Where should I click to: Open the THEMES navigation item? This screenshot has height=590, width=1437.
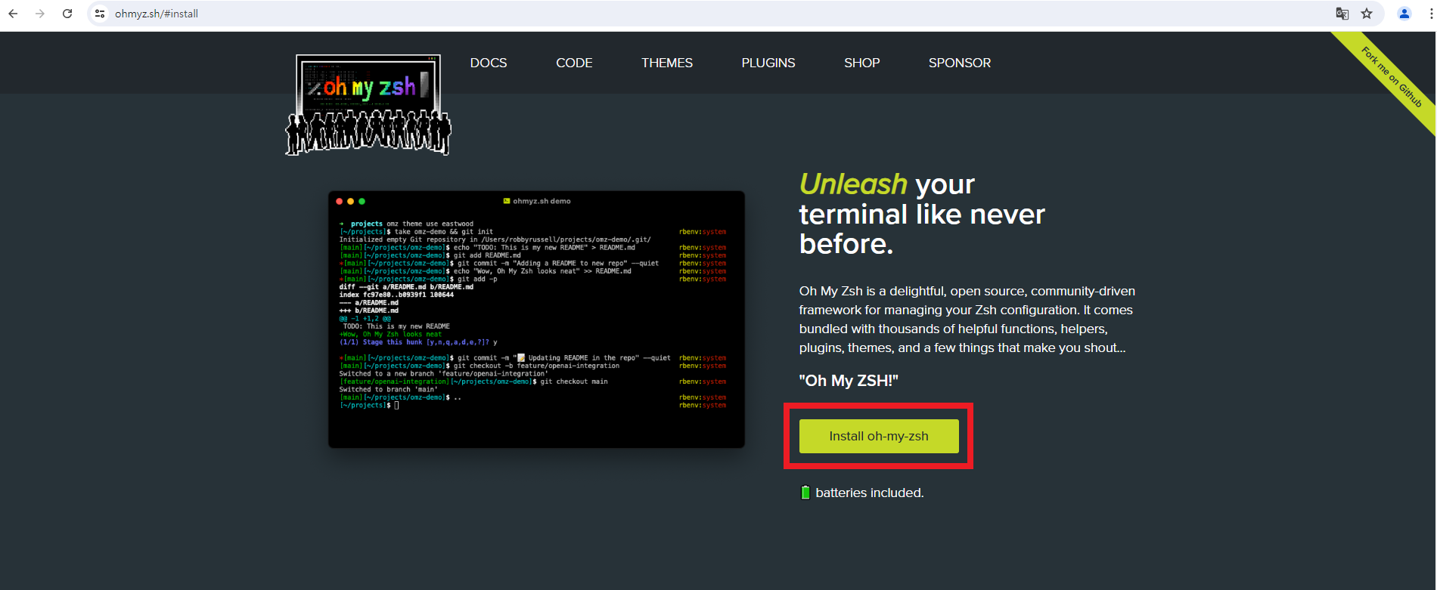click(667, 63)
